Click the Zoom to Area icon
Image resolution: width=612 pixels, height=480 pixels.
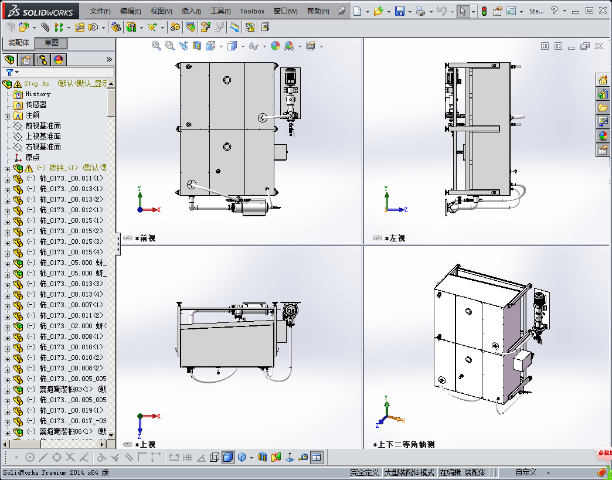pyautogui.click(x=169, y=46)
